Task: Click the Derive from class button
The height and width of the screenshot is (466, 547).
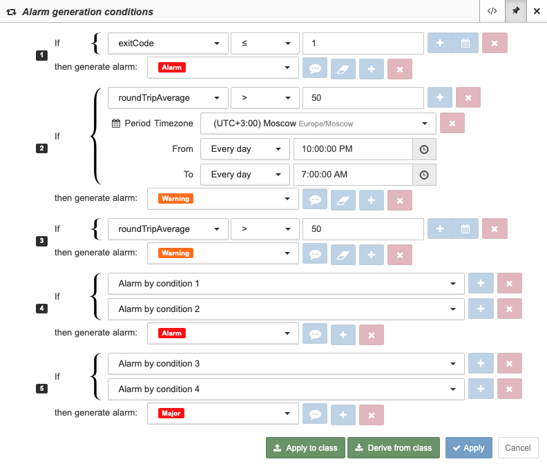Action: pyautogui.click(x=394, y=447)
